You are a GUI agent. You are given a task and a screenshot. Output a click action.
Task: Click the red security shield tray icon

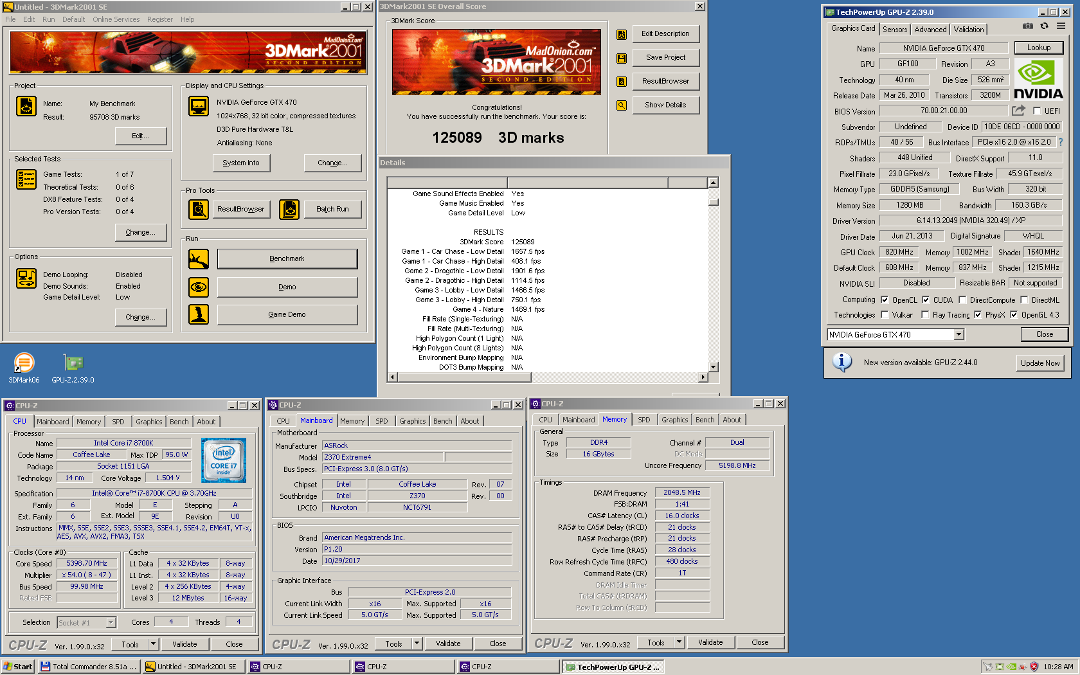coord(1034,667)
